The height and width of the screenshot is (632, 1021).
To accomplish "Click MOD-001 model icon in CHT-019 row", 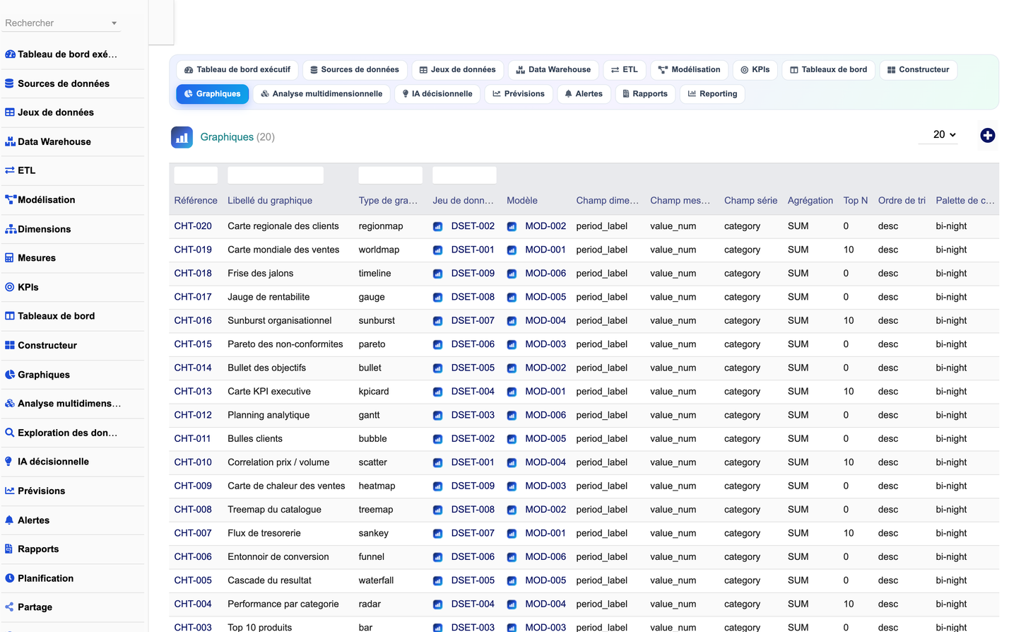I will pos(512,250).
